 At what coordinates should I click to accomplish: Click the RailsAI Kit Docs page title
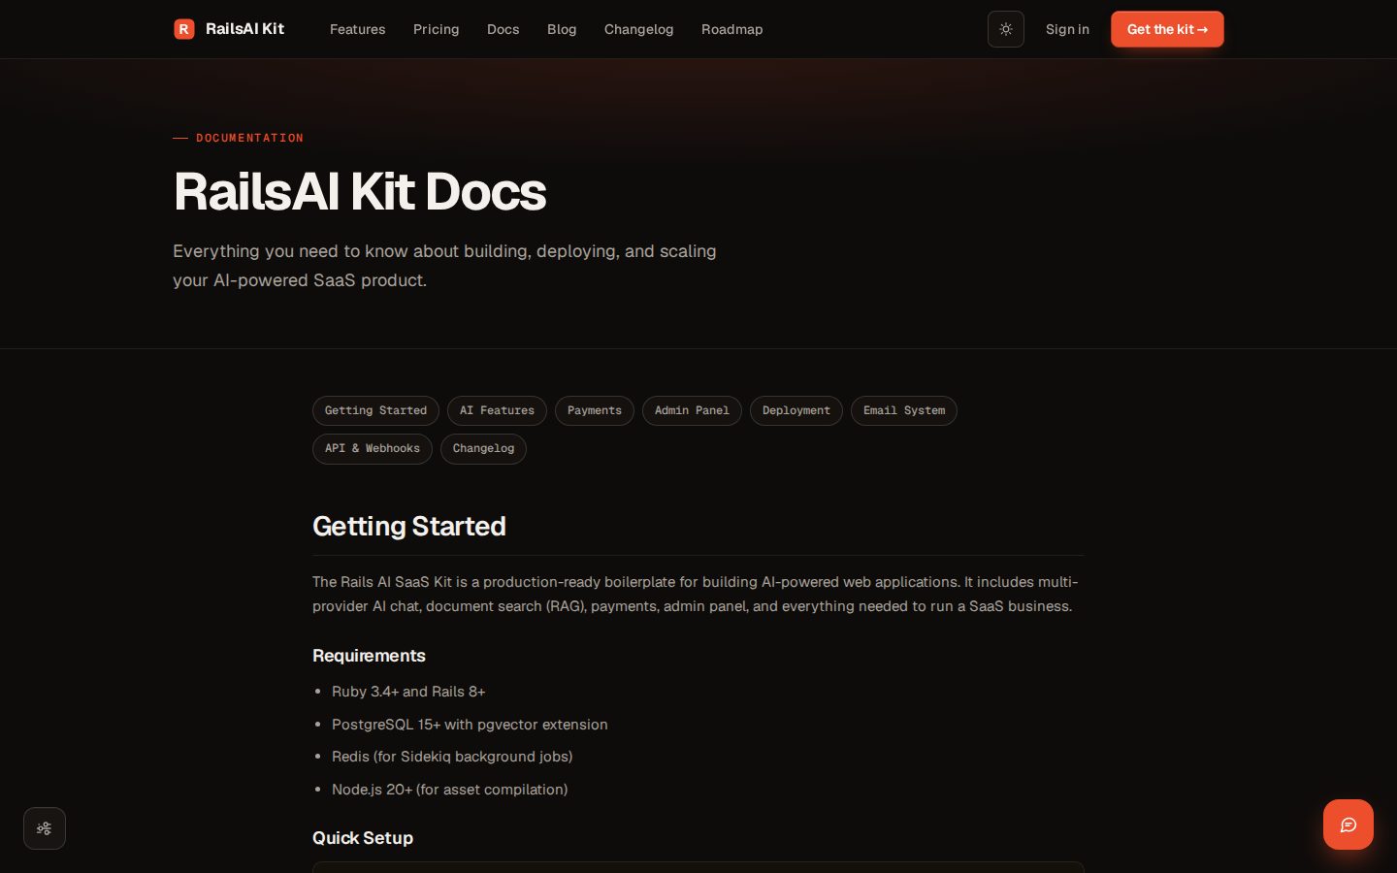coord(360,191)
